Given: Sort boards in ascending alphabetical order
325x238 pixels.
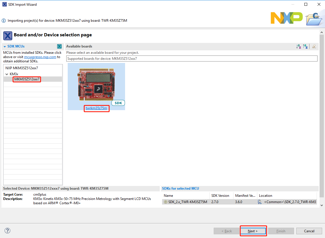Looking at the screenshot, I should coord(299,46).
